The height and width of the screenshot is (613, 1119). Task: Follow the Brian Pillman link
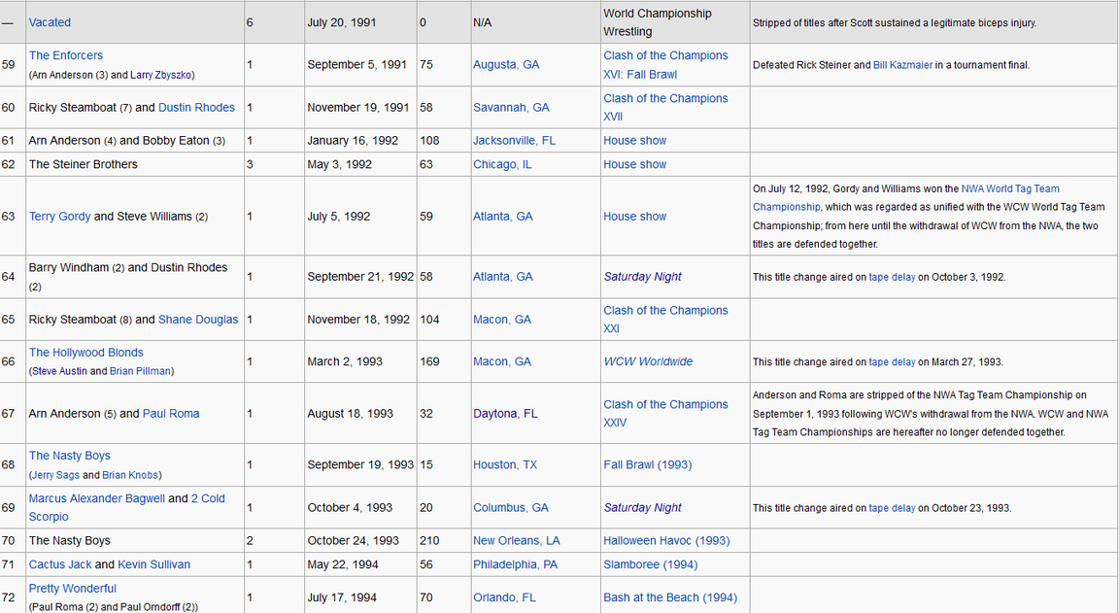140,371
